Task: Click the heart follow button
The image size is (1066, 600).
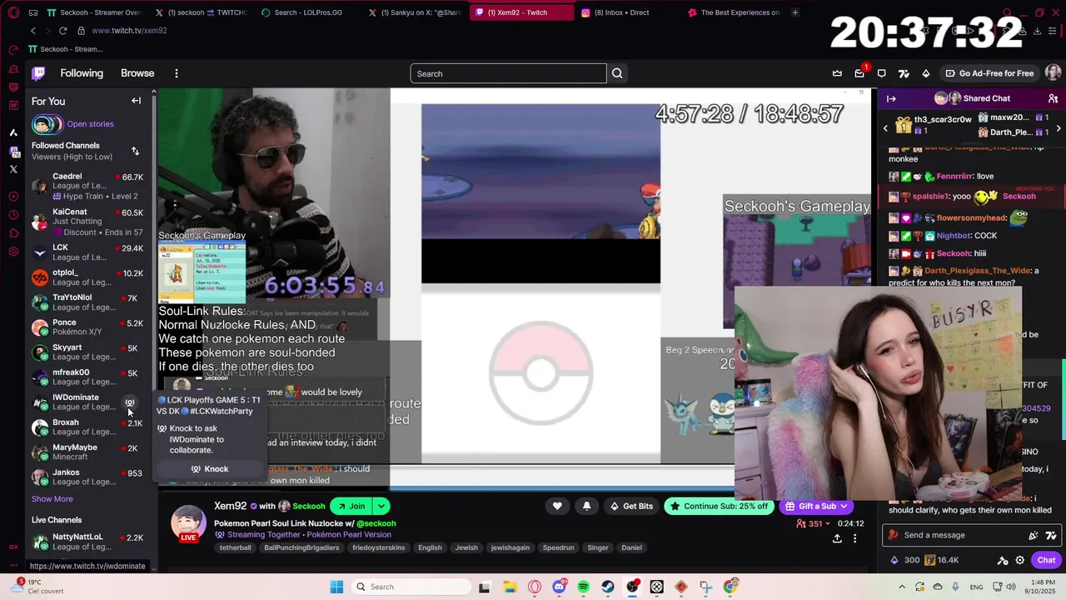Action: (x=557, y=506)
